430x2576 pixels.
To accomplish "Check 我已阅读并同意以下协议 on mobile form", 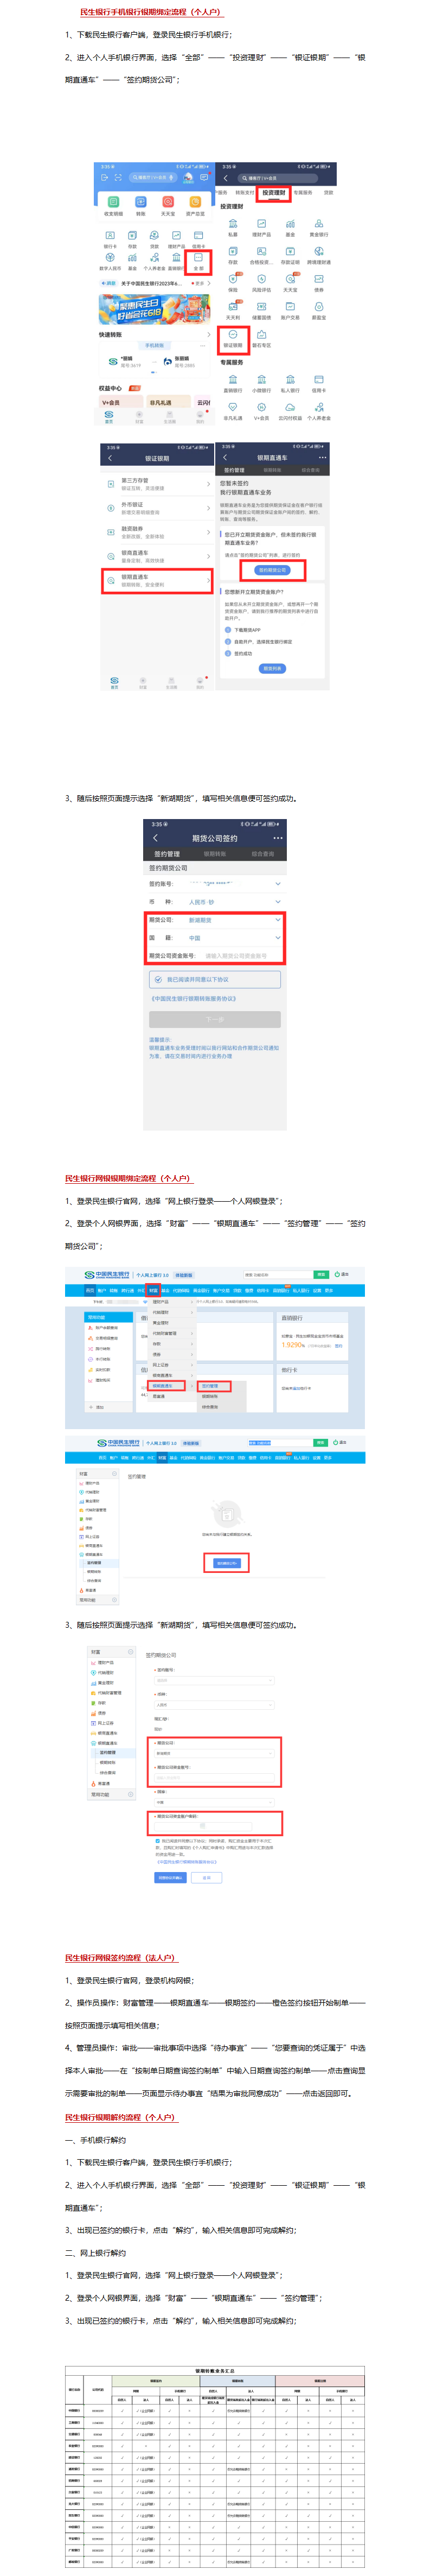I will click(158, 979).
